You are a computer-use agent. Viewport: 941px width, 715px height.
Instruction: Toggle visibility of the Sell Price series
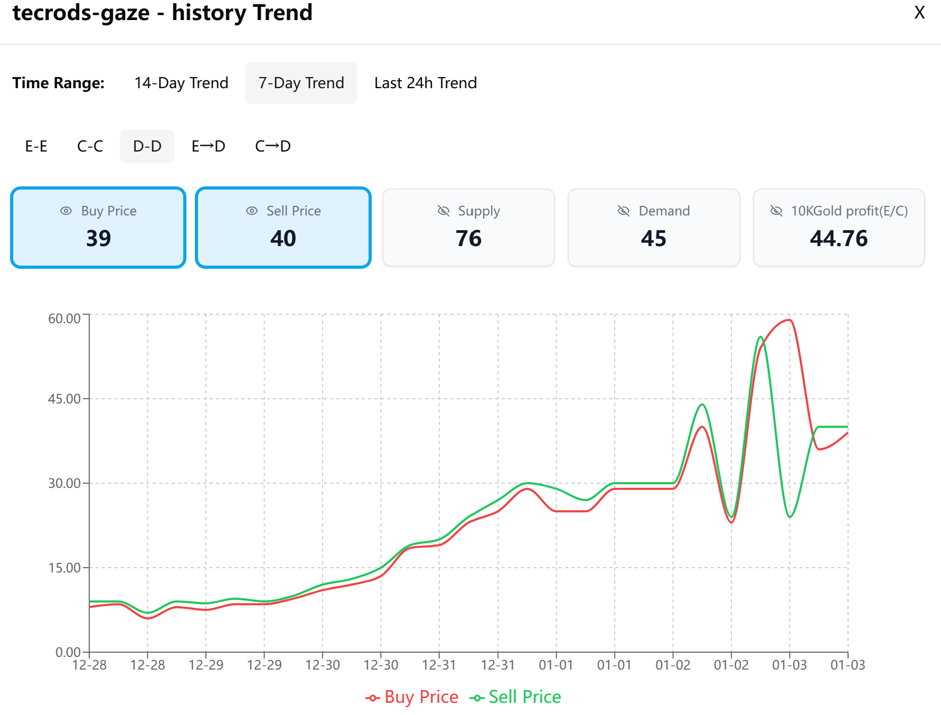(x=283, y=227)
